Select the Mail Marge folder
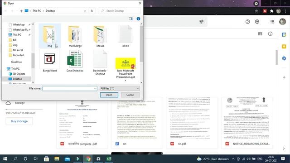The image size is (290, 163). [x=75, y=36]
